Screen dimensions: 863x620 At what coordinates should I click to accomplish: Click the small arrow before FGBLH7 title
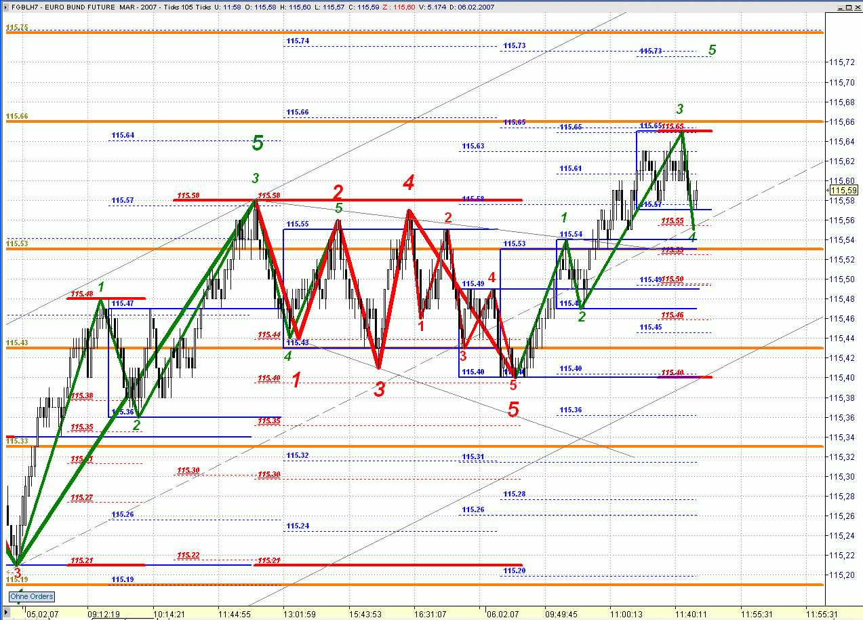7,5
